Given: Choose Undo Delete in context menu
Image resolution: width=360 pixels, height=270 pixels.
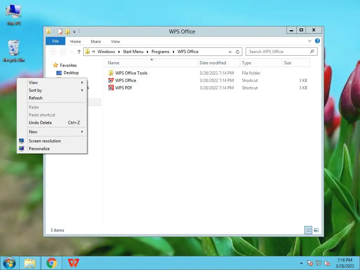Looking at the screenshot, I should tap(52, 123).
